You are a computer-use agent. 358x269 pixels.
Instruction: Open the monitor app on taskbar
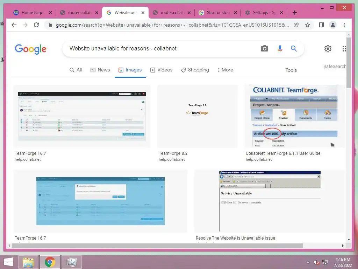[x=71, y=262]
